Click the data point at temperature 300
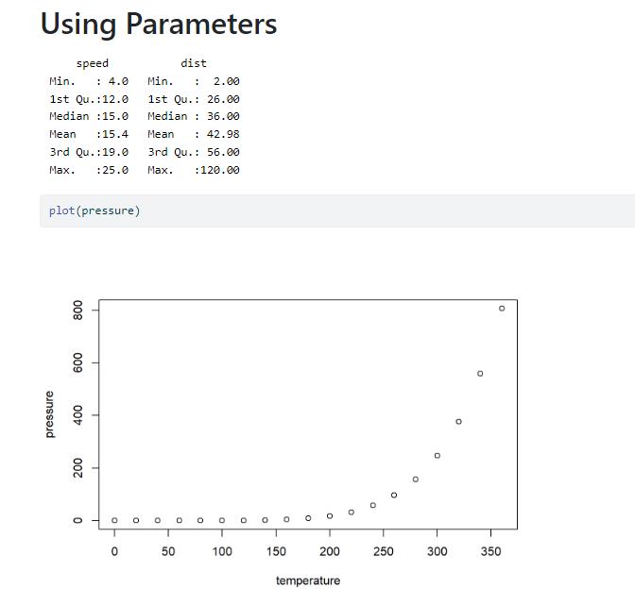The width and height of the screenshot is (635, 606). (x=438, y=456)
